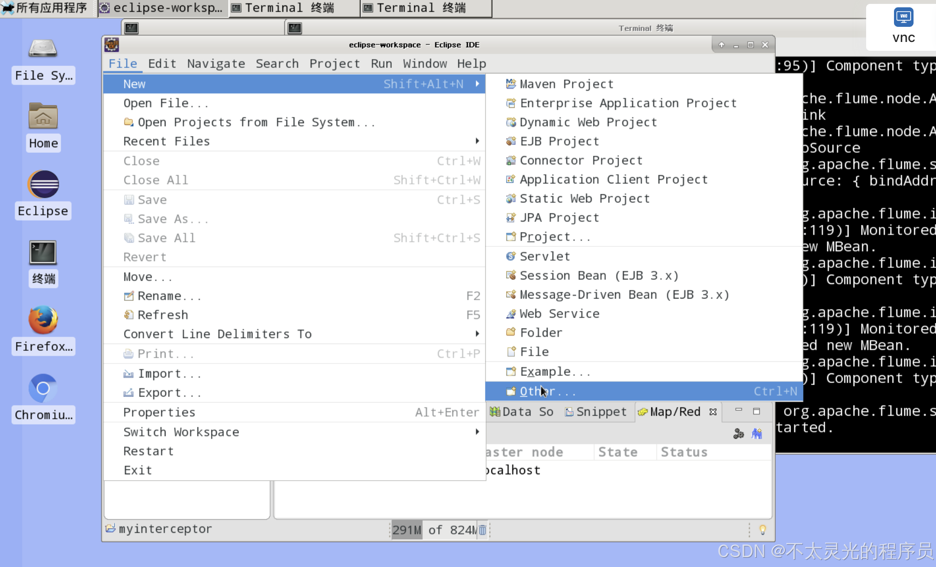The width and height of the screenshot is (936, 567).
Task: Click Open File... menu entry
Action: pyautogui.click(x=294, y=103)
